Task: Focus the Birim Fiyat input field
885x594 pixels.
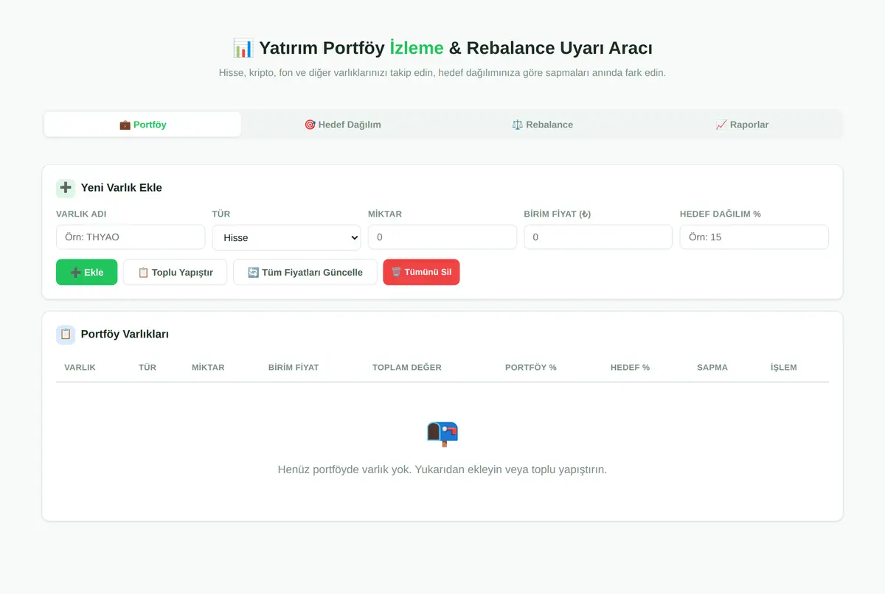Action: pos(598,237)
